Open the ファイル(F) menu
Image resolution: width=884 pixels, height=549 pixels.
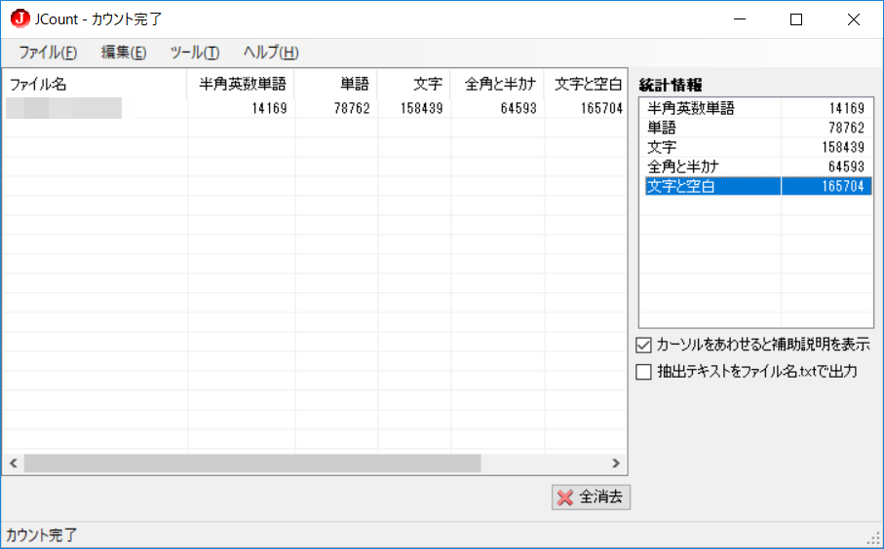click(x=48, y=53)
